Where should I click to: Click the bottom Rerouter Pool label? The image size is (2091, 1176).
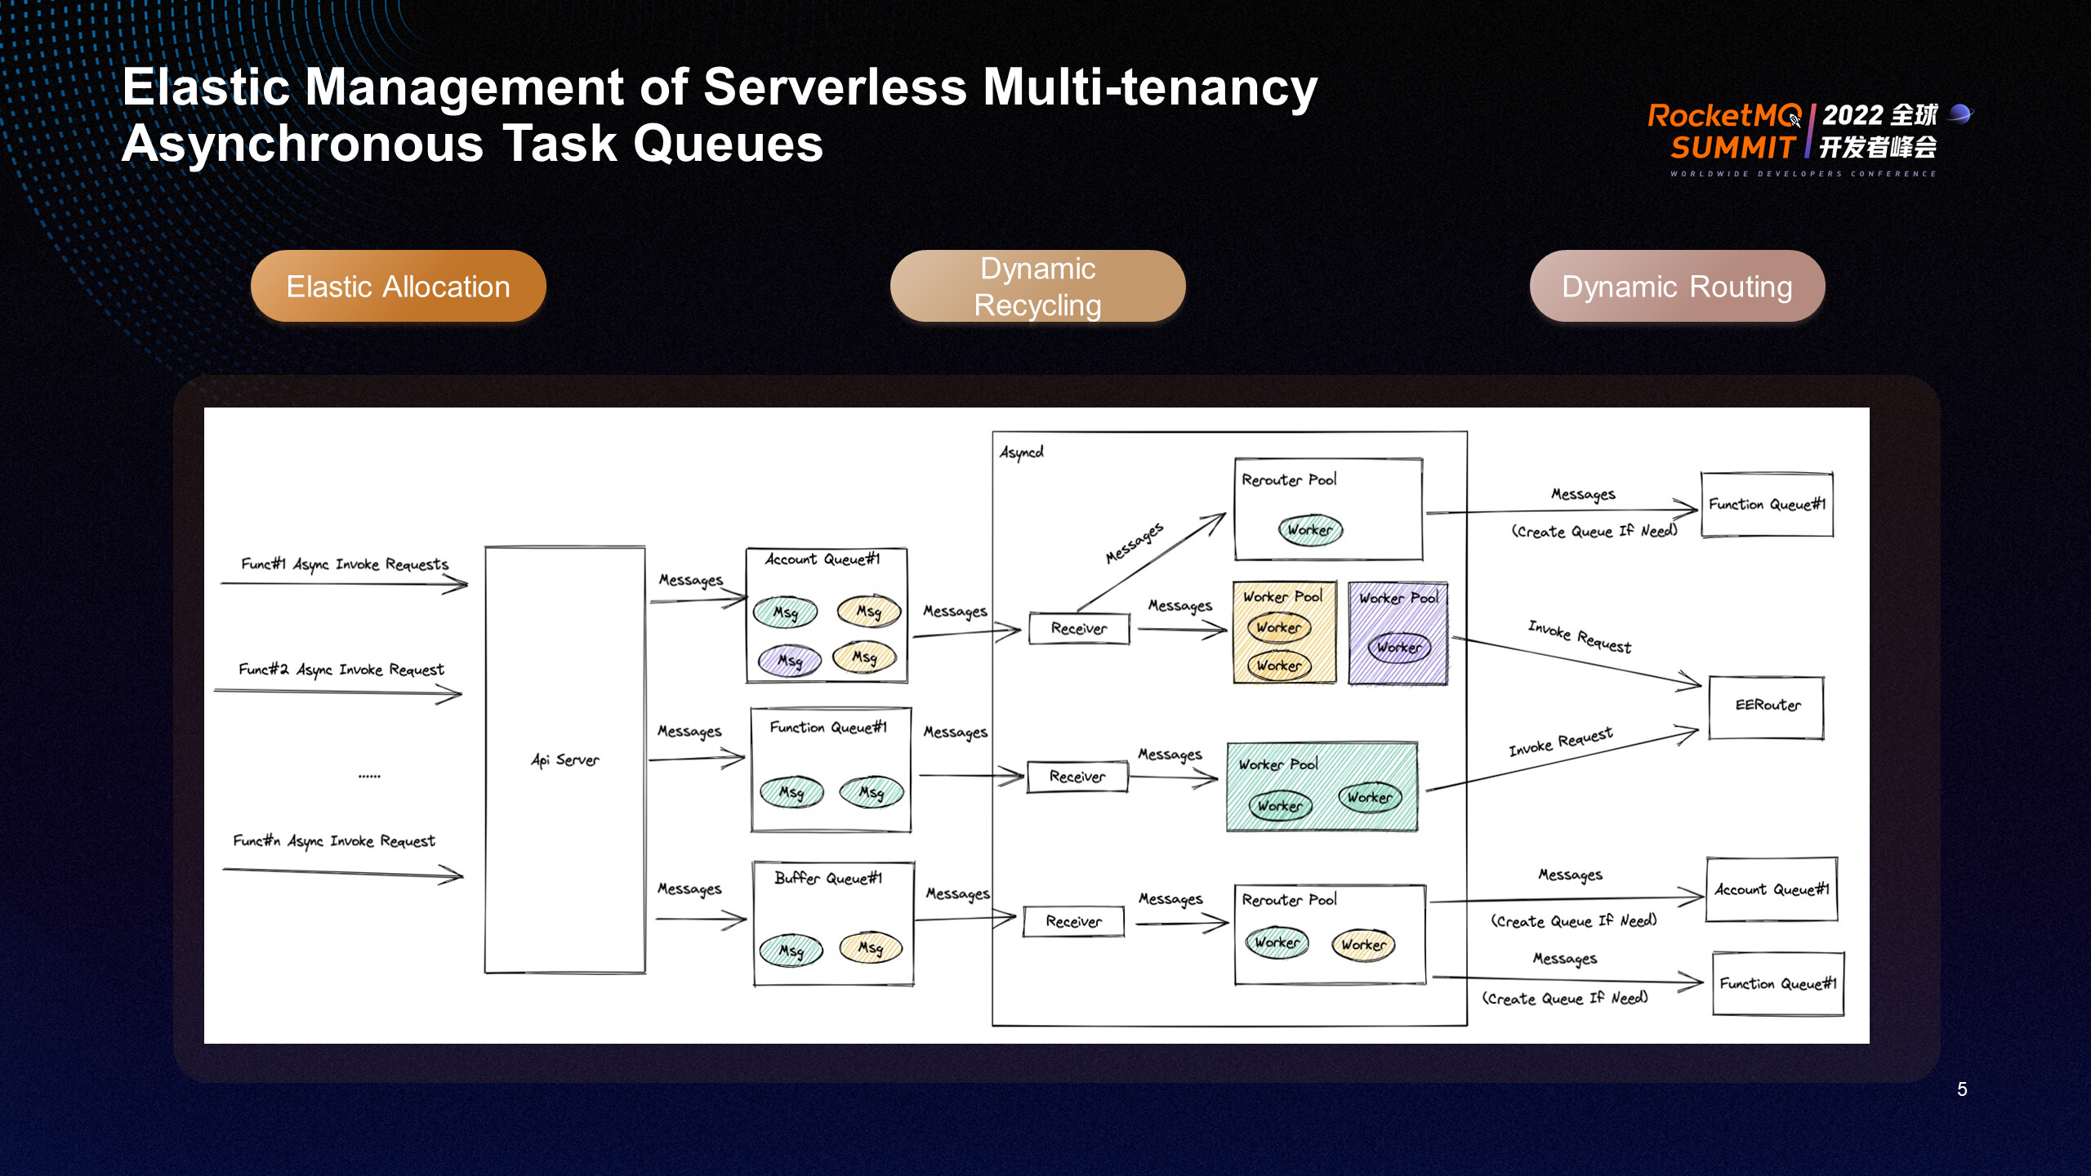tap(1289, 899)
